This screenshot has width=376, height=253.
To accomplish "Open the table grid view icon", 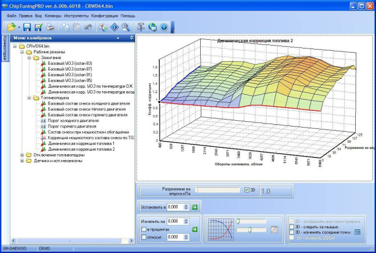I will tap(357, 232).
